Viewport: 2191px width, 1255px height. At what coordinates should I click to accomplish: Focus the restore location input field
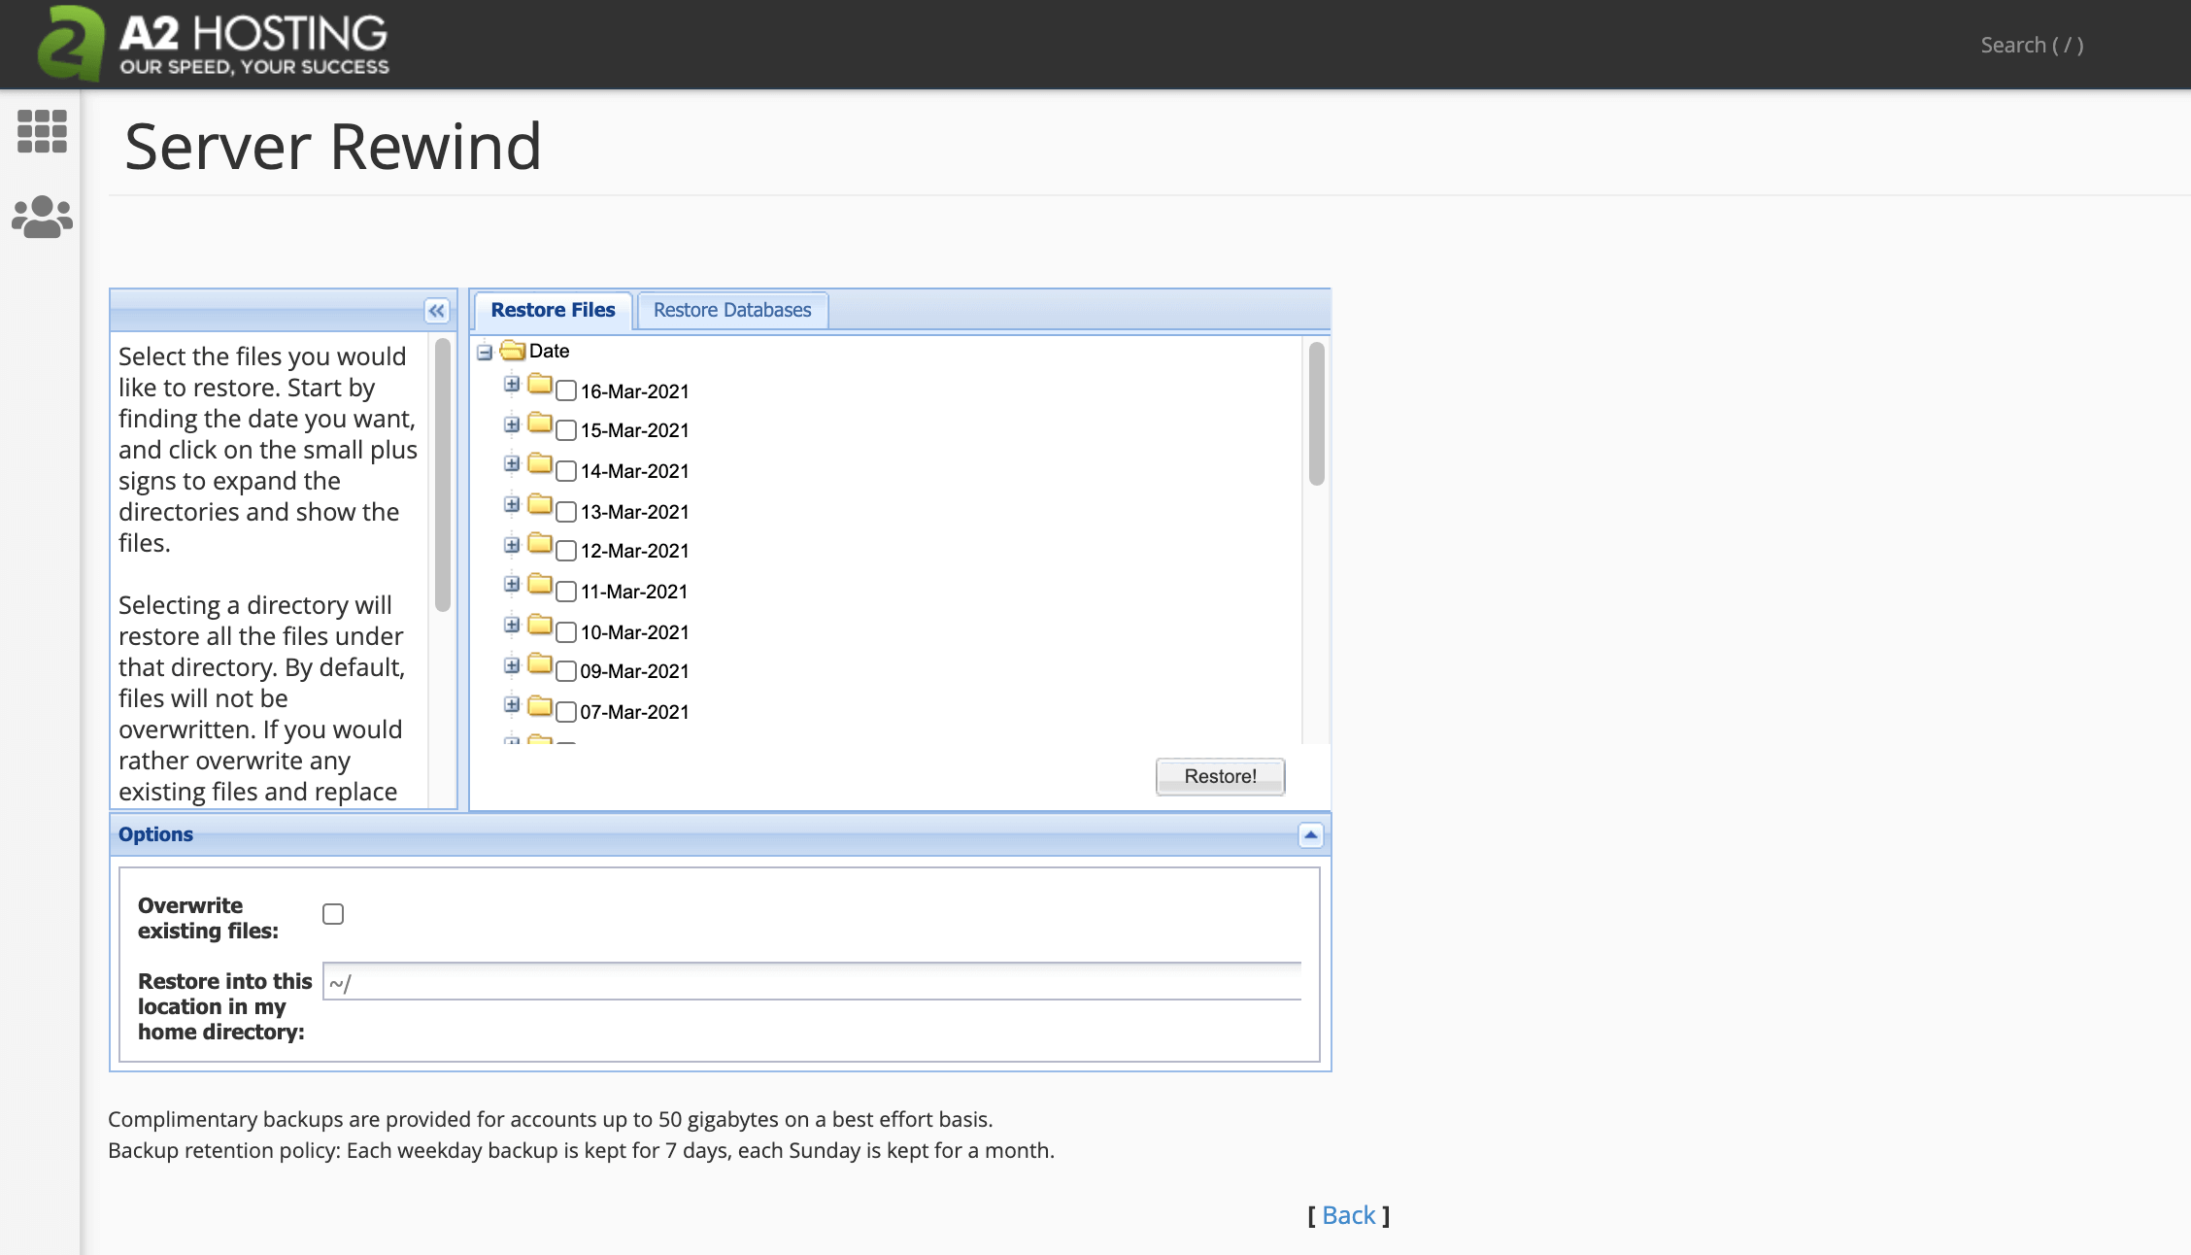click(812, 982)
